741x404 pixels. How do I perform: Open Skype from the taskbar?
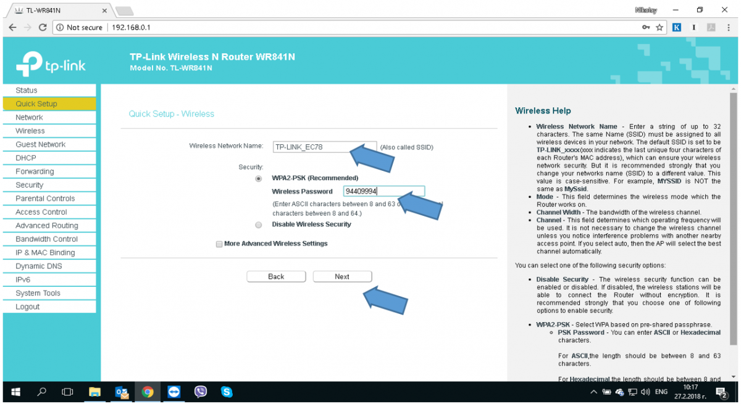pos(227,392)
